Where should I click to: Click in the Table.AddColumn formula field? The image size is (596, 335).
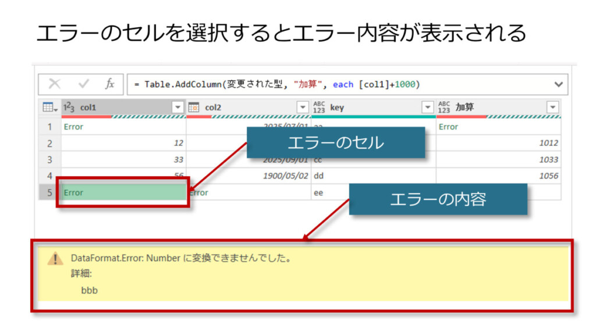tap(338, 84)
